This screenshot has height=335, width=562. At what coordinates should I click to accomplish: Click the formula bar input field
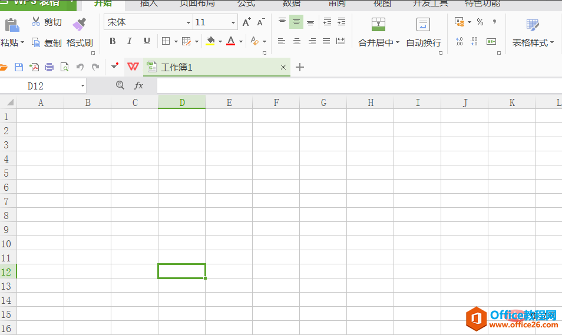pyautogui.click(x=359, y=86)
